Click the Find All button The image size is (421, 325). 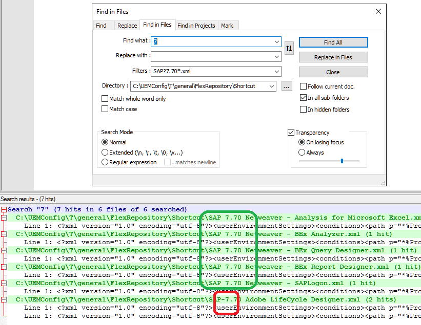point(333,42)
